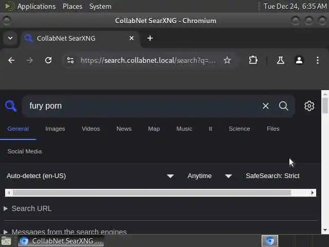Screen dimensions: 329x247
Task: Switch to the It tab
Action: click(210, 129)
